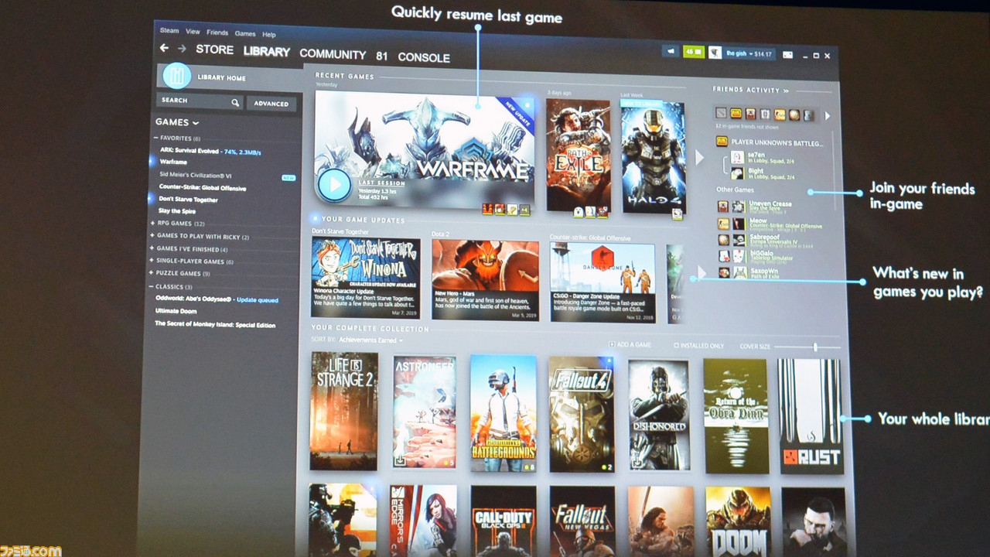The height and width of the screenshot is (557, 990).
Task: Switch to the Store tab
Action: click(214, 50)
